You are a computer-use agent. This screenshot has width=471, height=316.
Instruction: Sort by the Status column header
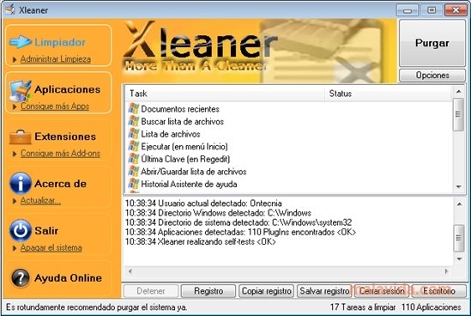388,94
